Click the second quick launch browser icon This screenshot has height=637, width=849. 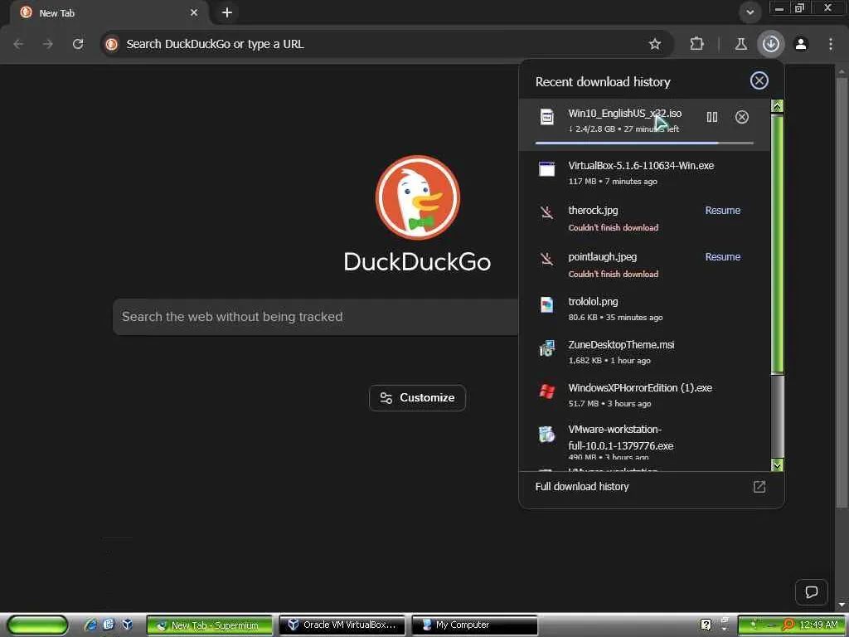109,625
